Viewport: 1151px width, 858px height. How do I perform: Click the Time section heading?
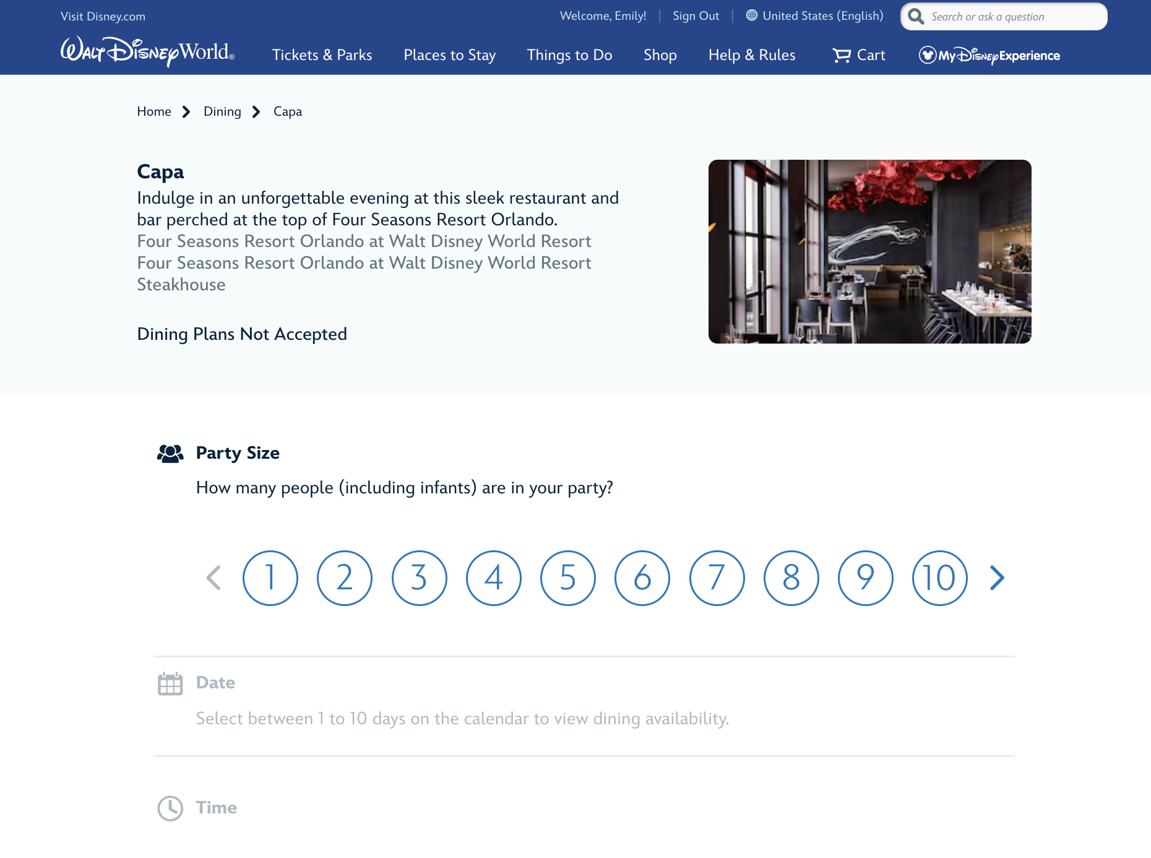pos(217,808)
